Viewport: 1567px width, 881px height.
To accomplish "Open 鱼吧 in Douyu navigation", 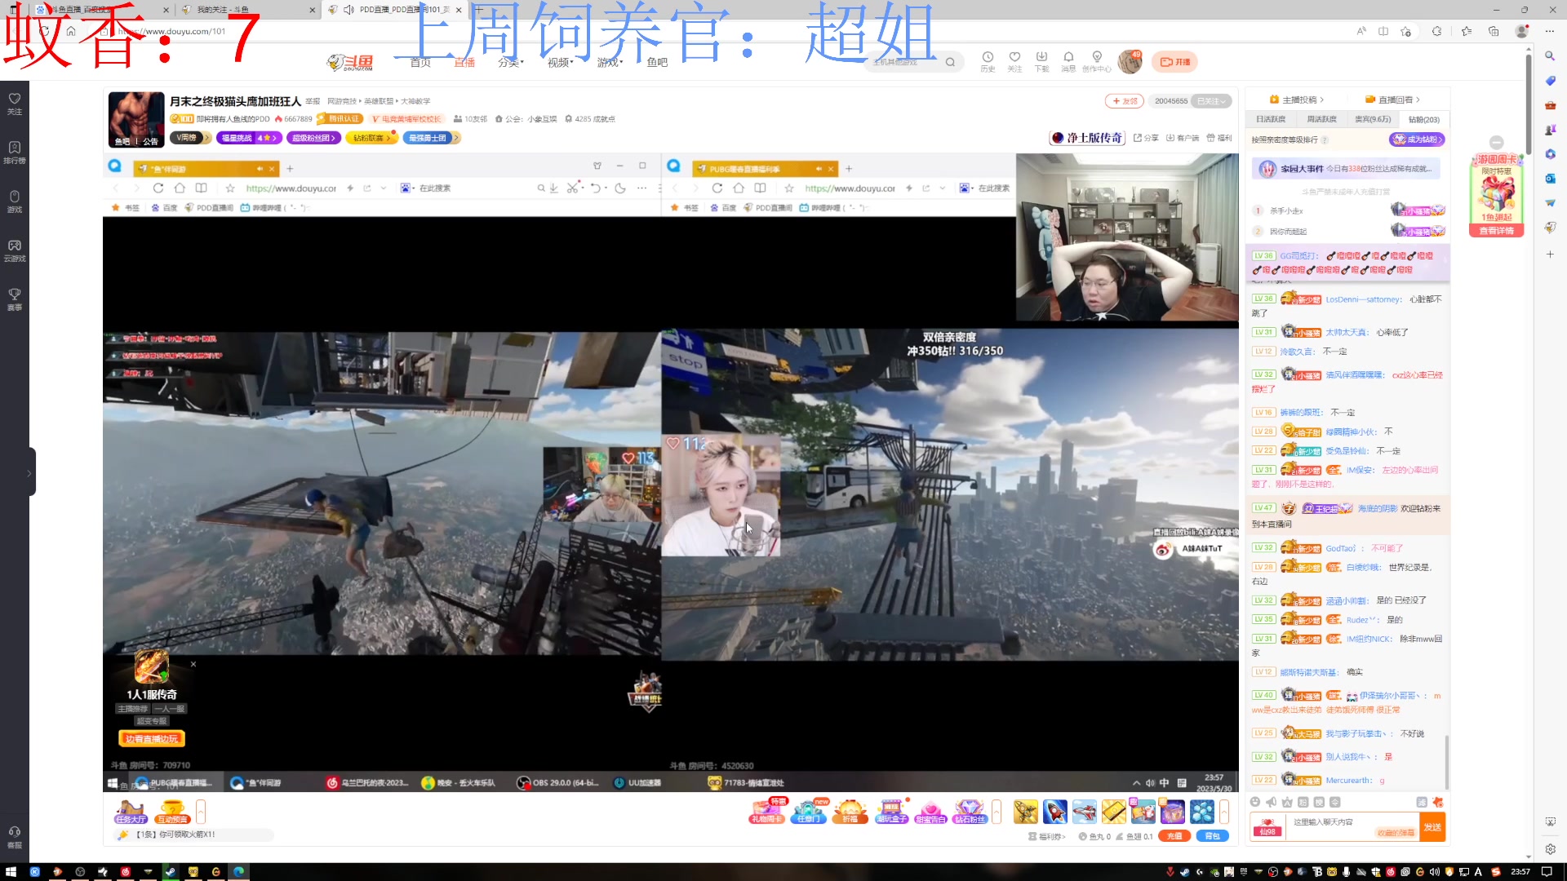I will point(657,63).
